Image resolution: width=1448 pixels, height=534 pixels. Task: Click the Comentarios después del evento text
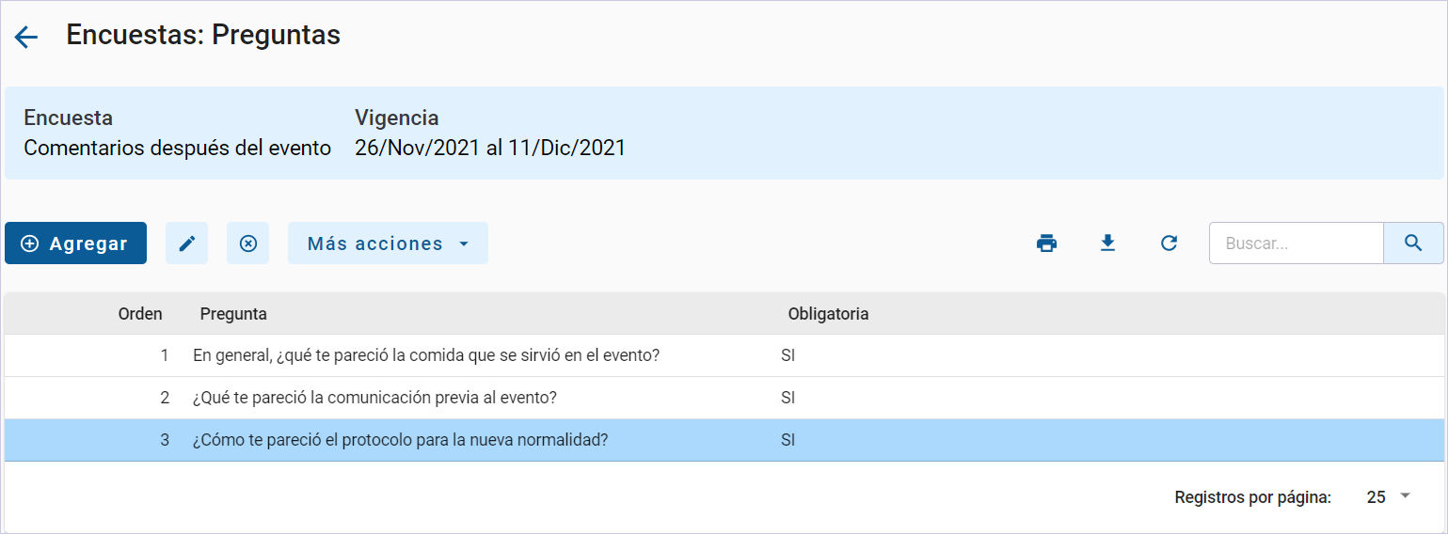click(177, 149)
